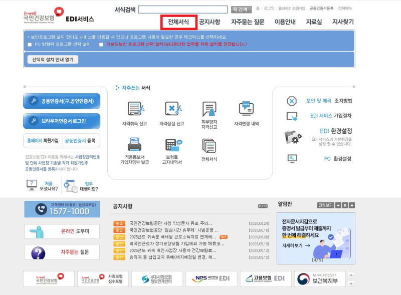Check 키보드보안 프로그램 선택 설치 checkbox
Image resolution: width=401 pixels, height=295 pixels.
coord(101,45)
